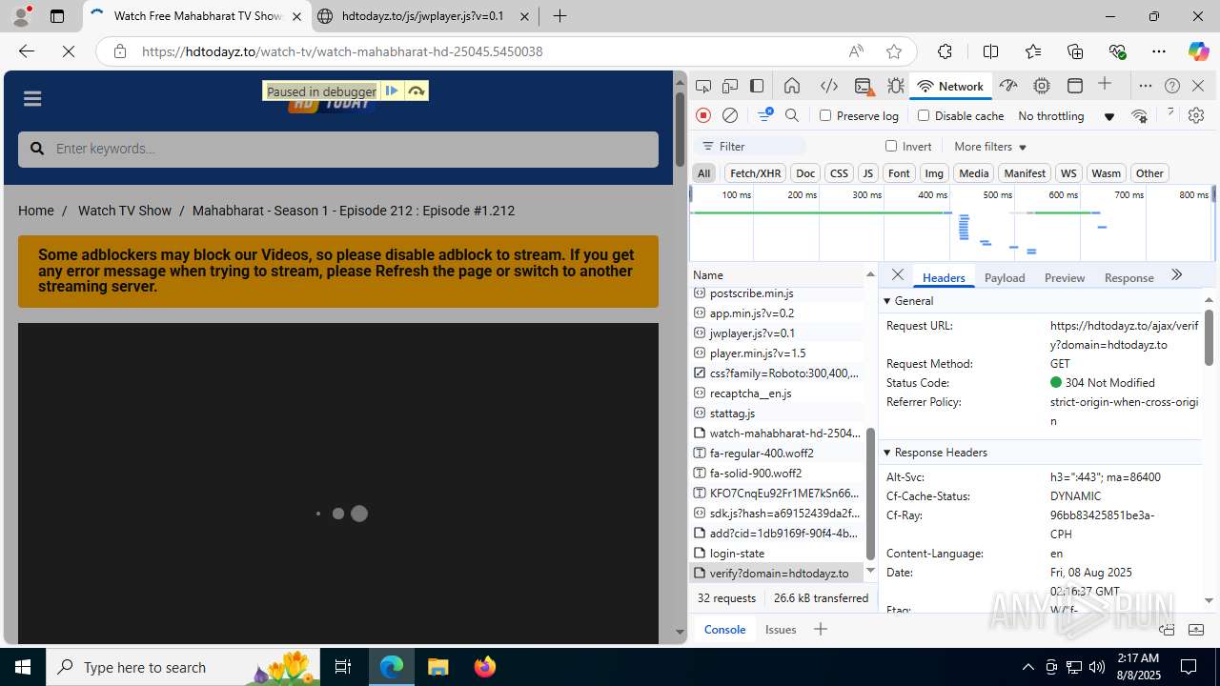
Task: Select player.min.js?v=1.5 request
Action: click(777, 353)
